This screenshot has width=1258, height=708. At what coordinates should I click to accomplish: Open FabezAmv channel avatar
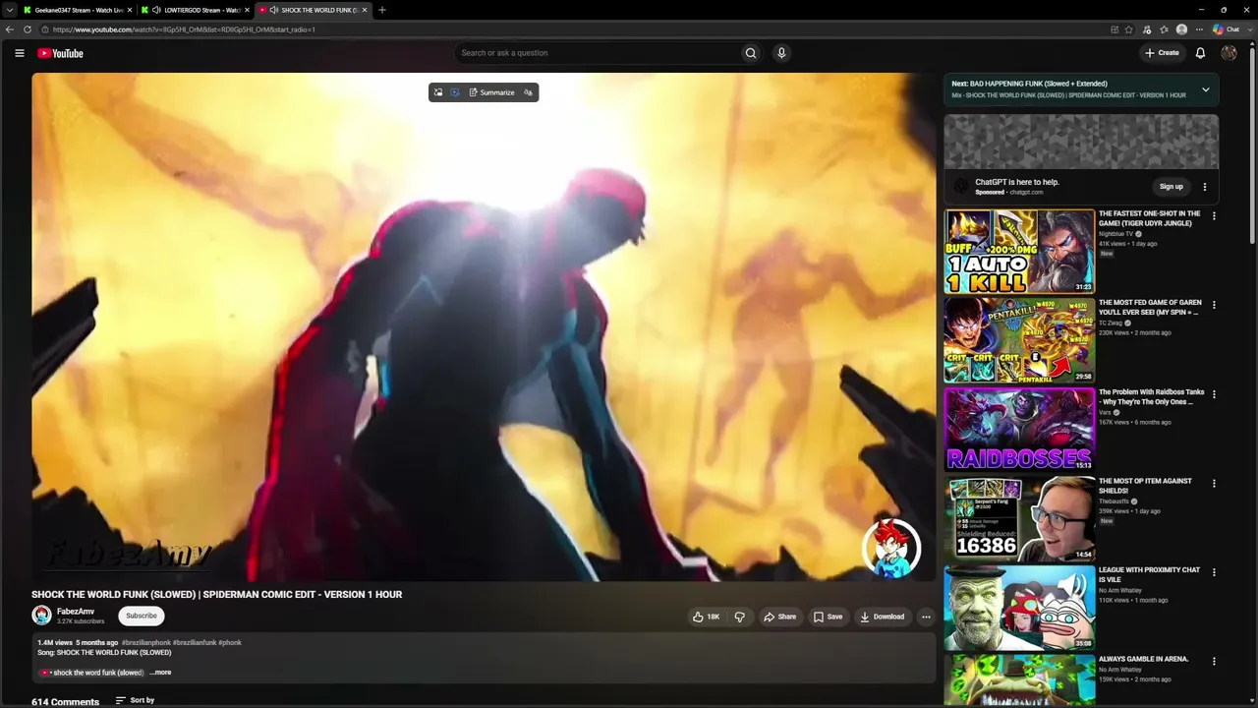tap(41, 616)
